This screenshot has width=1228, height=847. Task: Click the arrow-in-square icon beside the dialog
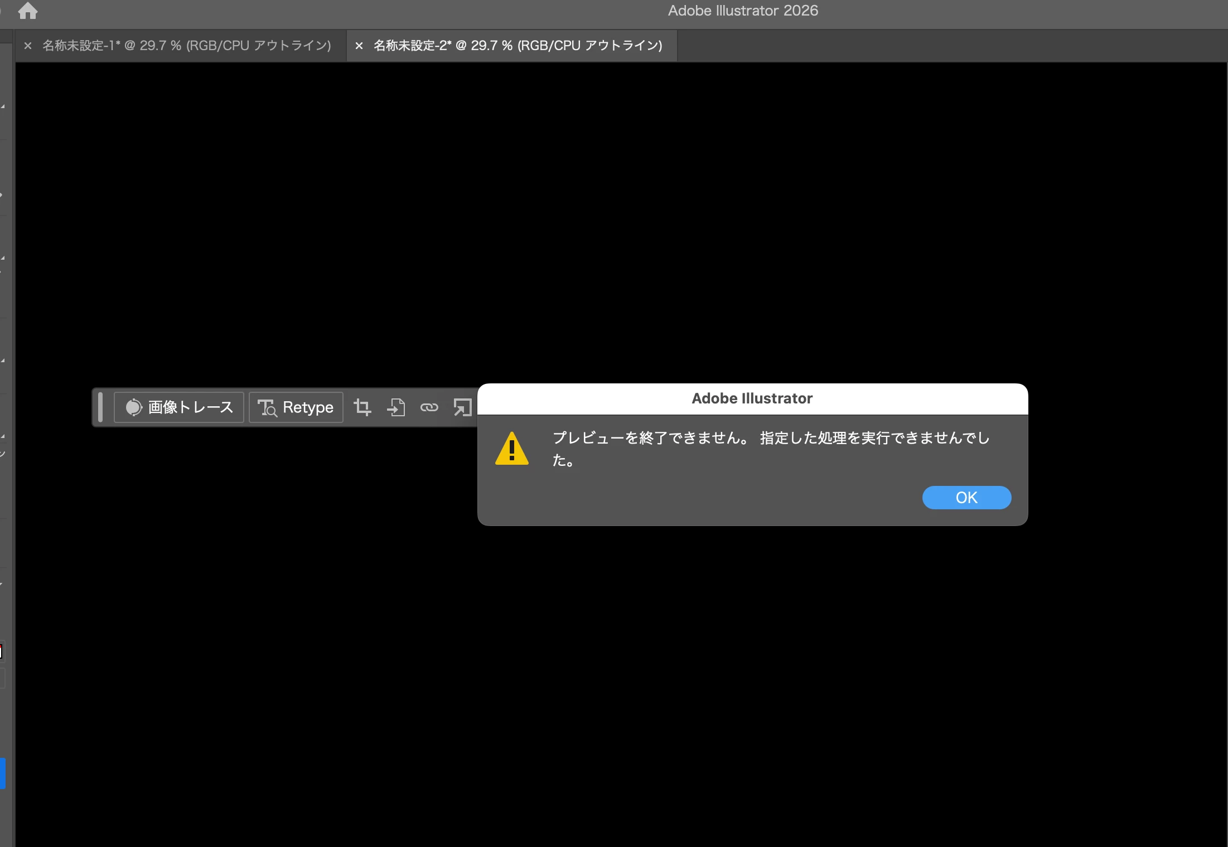(462, 407)
